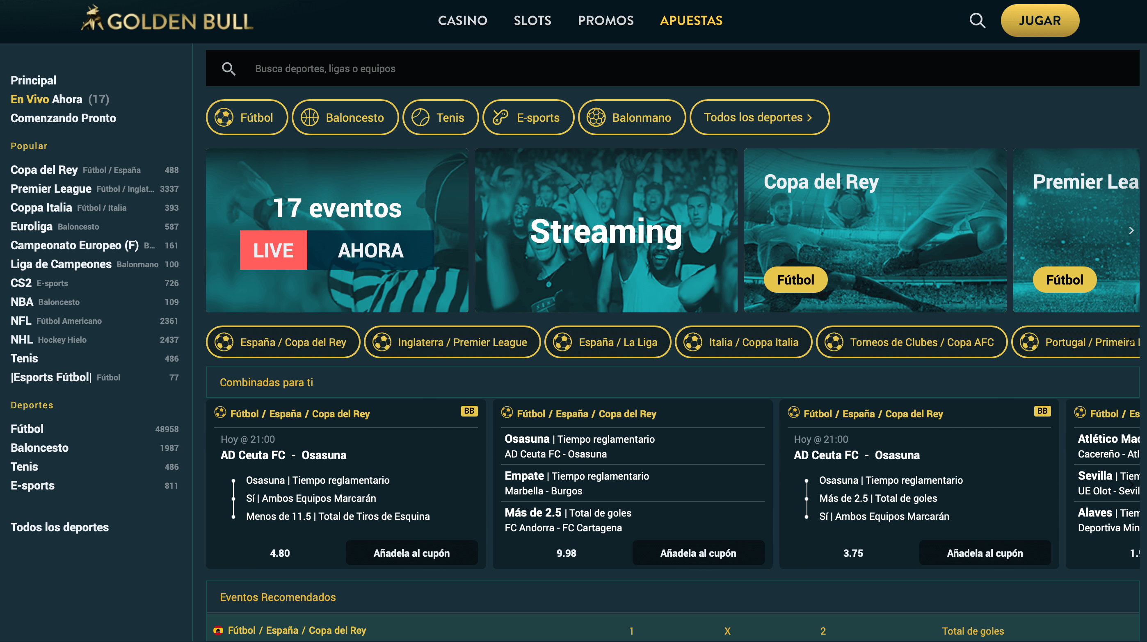
Task: Select the Balonmano sport chip
Action: (x=631, y=118)
